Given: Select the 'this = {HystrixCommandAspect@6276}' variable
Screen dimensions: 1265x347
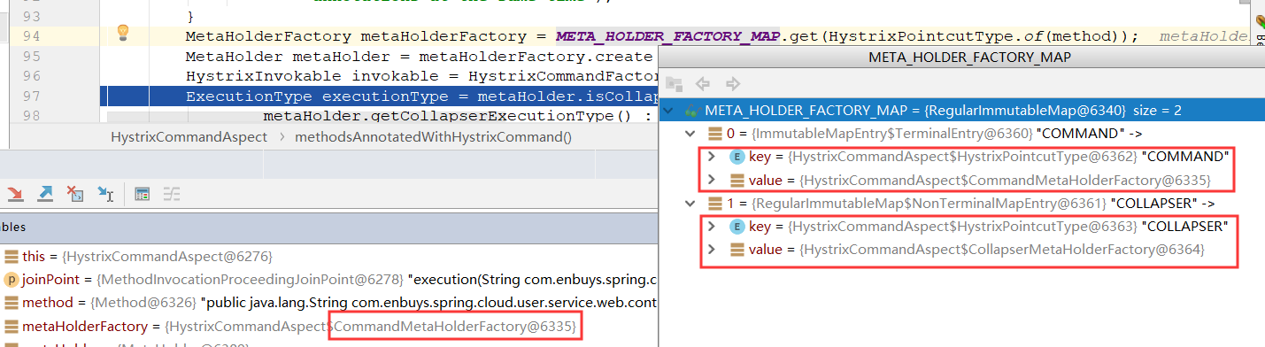Looking at the screenshot, I should click(328, 256).
